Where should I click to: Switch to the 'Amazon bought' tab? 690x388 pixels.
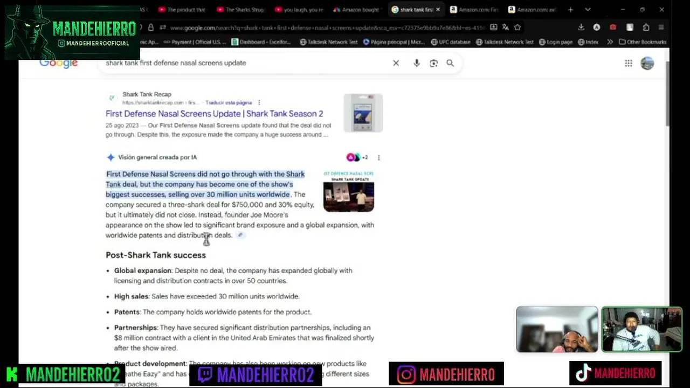(357, 10)
